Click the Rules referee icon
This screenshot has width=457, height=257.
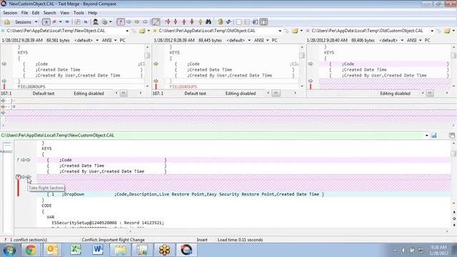click(x=96, y=22)
